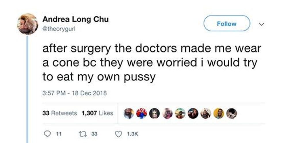The height and width of the screenshot is (143, 282).
Task: View the 33 Retweets list
Action: 60,113
